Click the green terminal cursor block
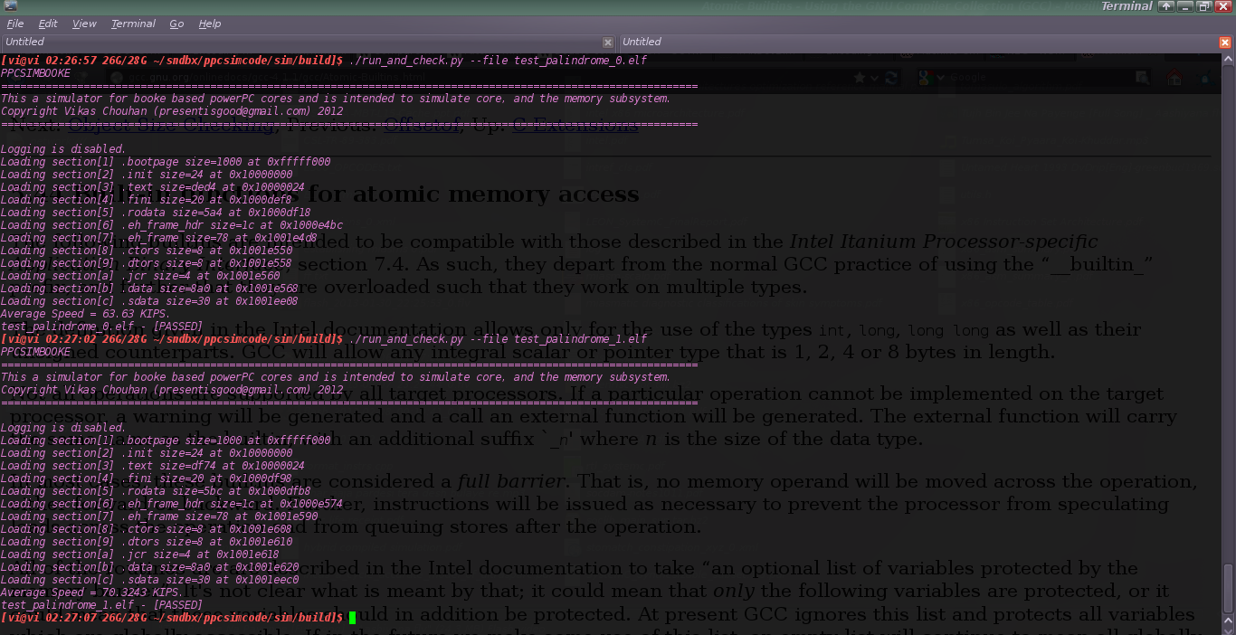Viewport: 1236px width, 635px height. pos(352,618)
